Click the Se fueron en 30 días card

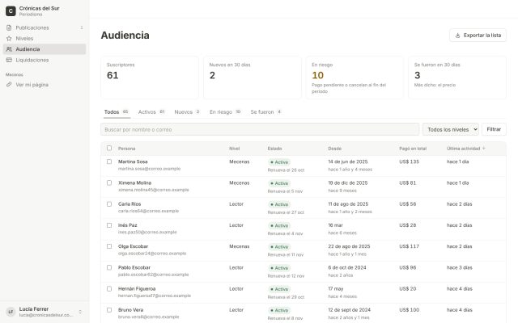pyautogui.click(x=457, y=78)
